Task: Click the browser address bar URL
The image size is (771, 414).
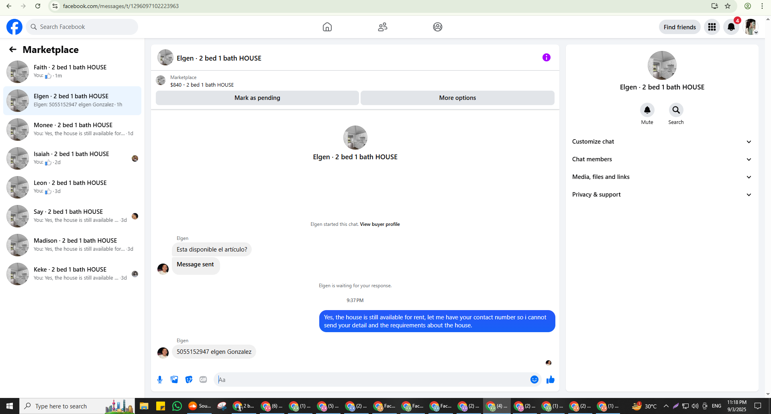Action: point(121,6)
